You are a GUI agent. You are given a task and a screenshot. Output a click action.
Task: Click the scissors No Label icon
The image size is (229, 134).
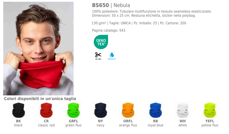tap(98, 56)
